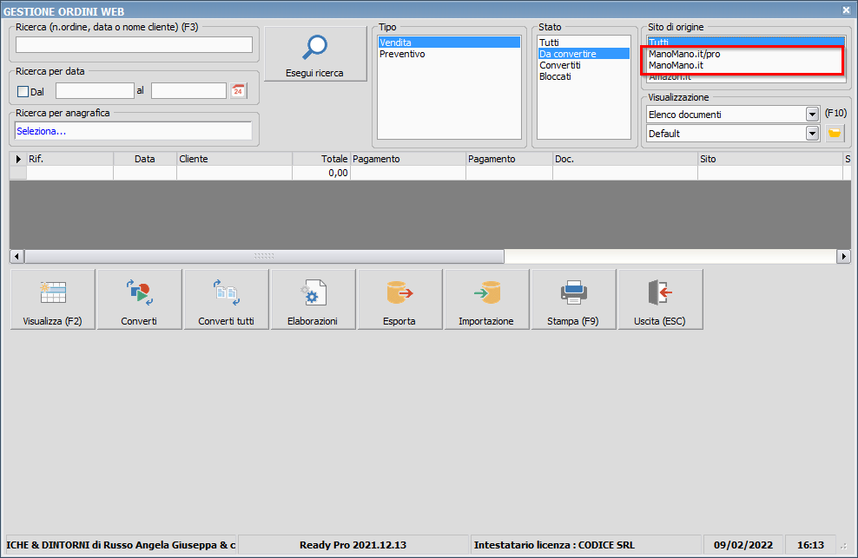Click the horizontal scrollbar thumb
The height and width of the screenshot is (558, 858).
point(264,256)
